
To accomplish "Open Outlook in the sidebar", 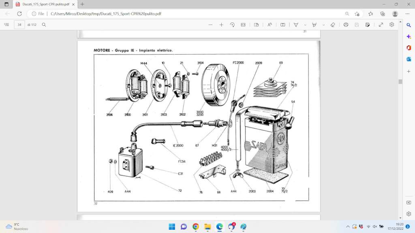I will pyautogui.click(x=409, y=59).
